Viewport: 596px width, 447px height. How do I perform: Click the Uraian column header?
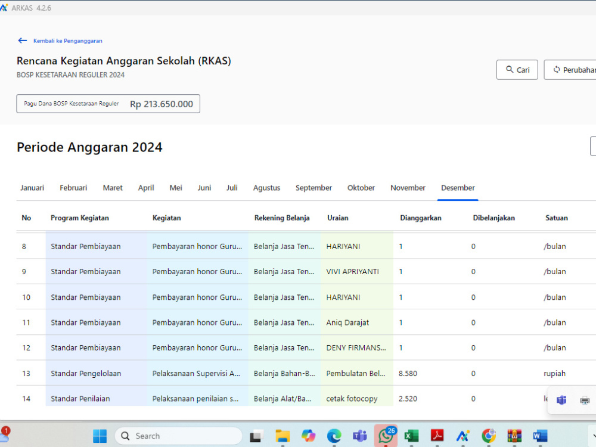tap(337, 218)
